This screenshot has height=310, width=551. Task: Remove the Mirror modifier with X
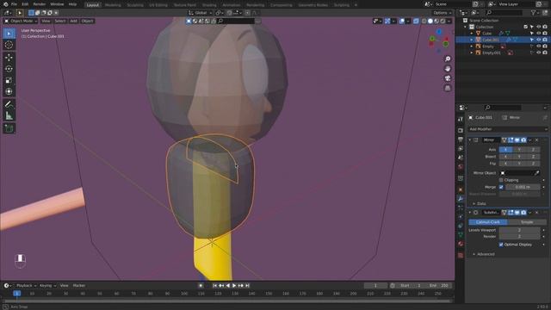536,139
